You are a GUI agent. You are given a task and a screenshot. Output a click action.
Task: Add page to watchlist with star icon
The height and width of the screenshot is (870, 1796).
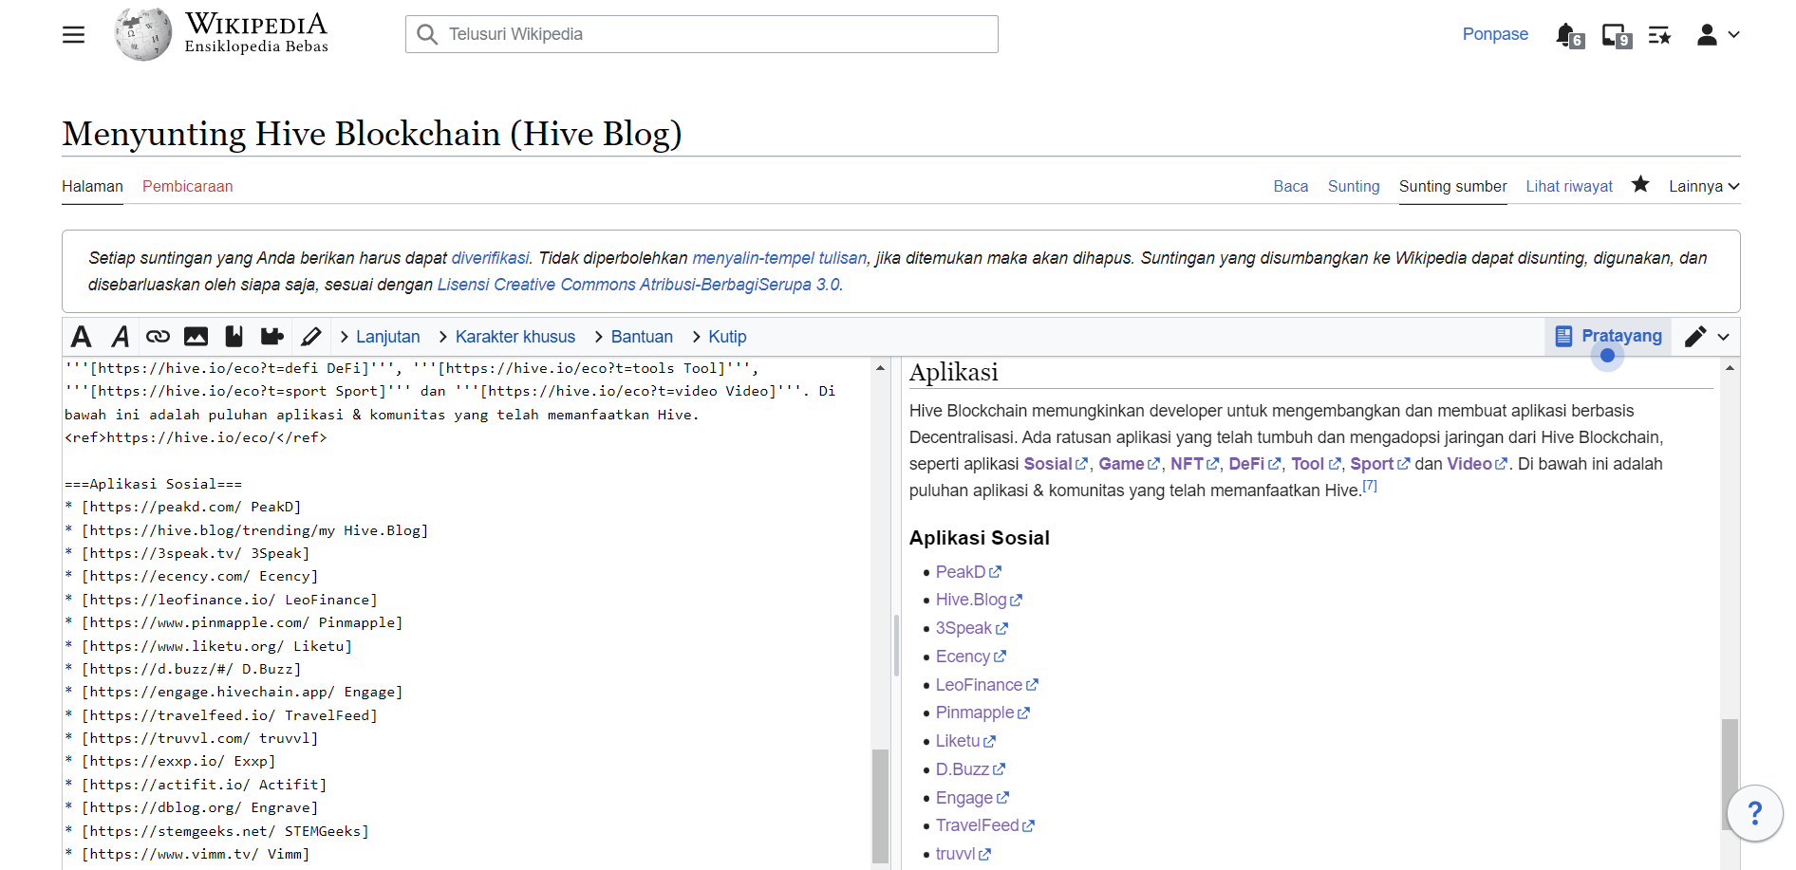pos(1640,184)
